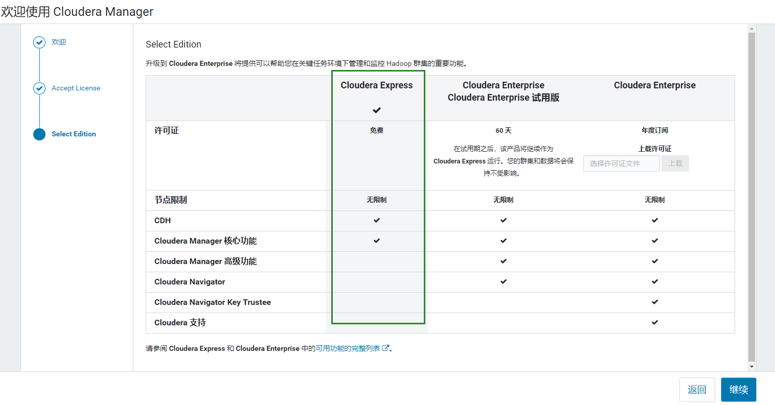Image resolution: width=775 pixels, height=405 pixels.
Task: Click the CDH row label
Action: coord(163,220)
